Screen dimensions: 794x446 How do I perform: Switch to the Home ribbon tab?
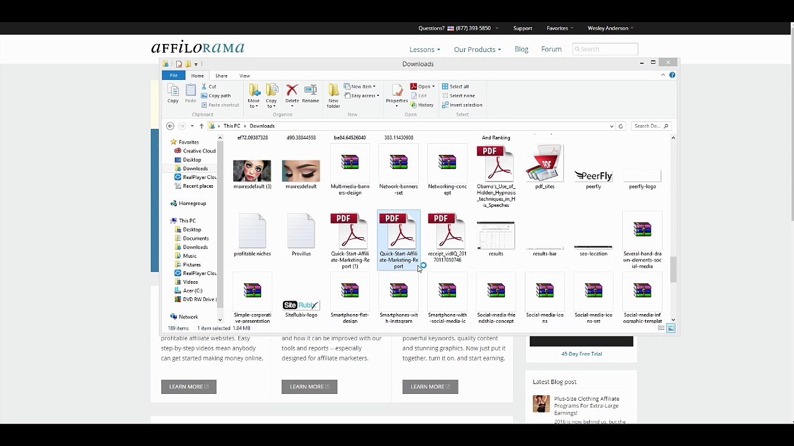click(x=197, y=76)
